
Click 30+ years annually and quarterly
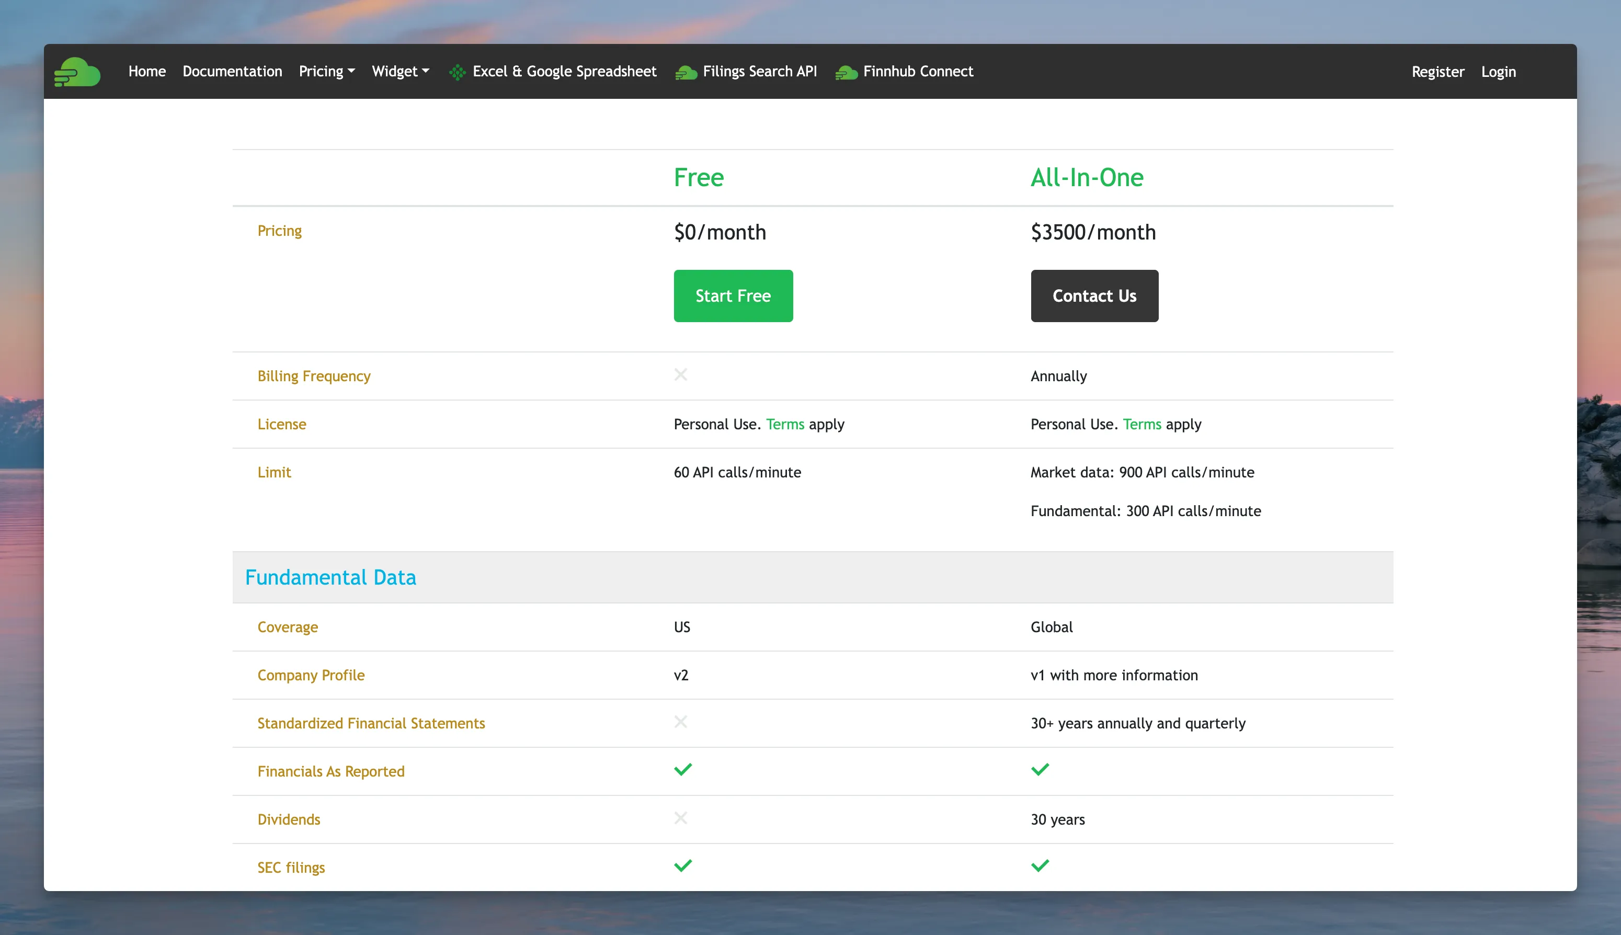click(1138, 724)
